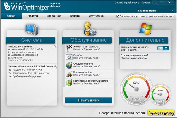Viewport: 177px width, 118px height.
Task: Click the RAM usage gauge
Action: pyautogui.click(x=160, y=94)
